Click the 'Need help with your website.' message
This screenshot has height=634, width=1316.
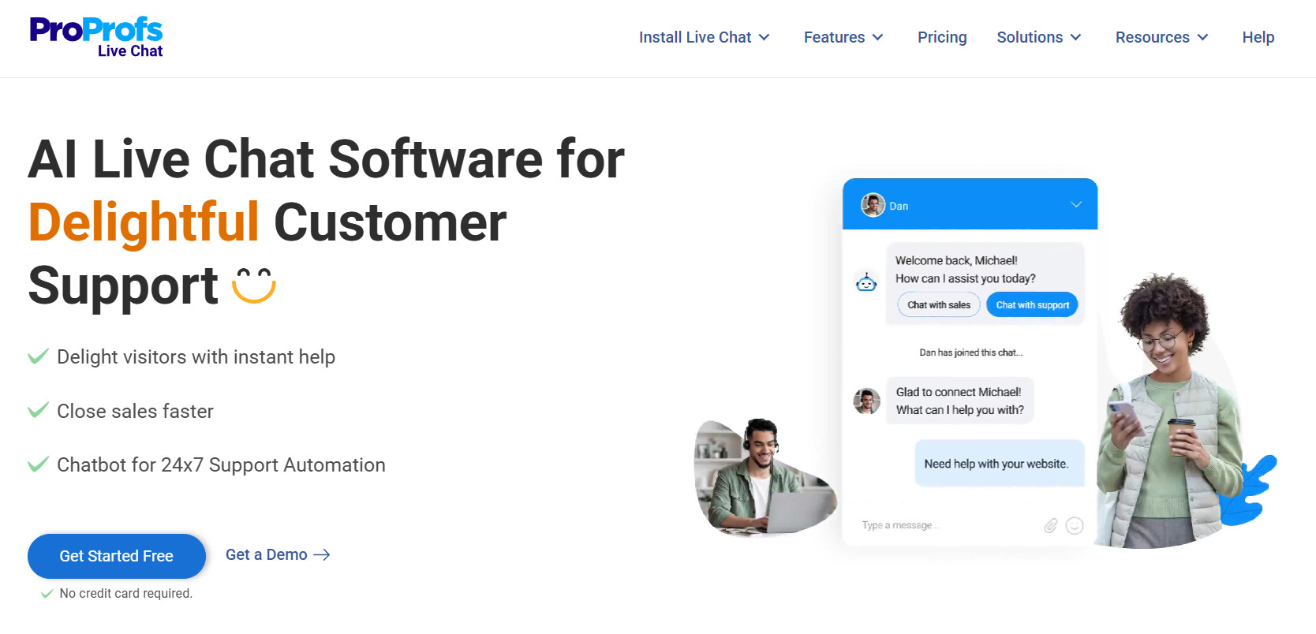[1000, 464]
